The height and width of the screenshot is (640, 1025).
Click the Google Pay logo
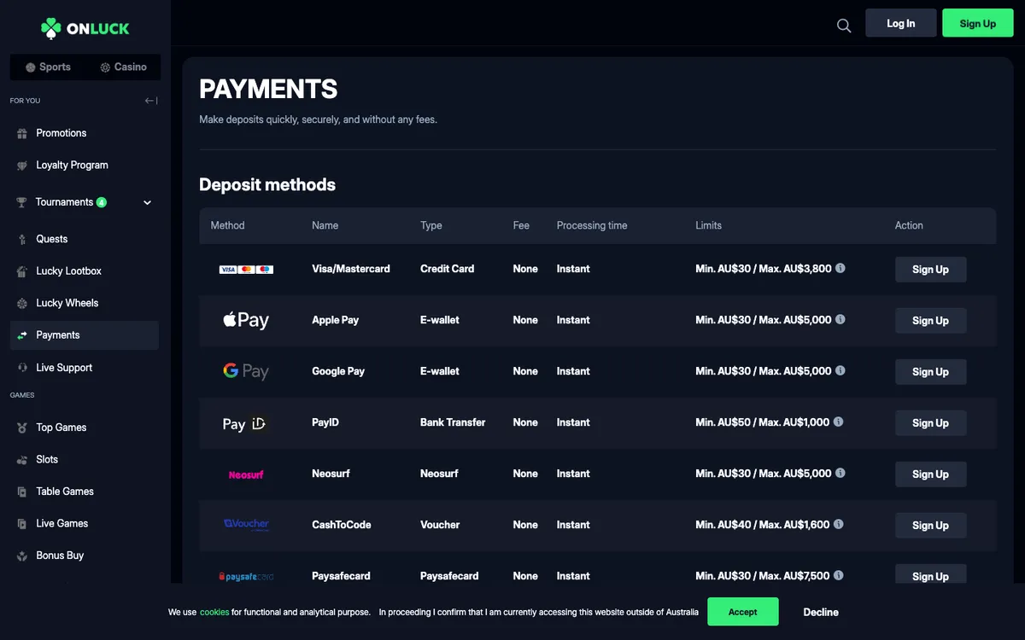tap(246, 371)
